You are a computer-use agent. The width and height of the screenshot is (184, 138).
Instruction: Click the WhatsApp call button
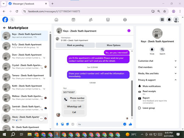click(x=74, y=106)
